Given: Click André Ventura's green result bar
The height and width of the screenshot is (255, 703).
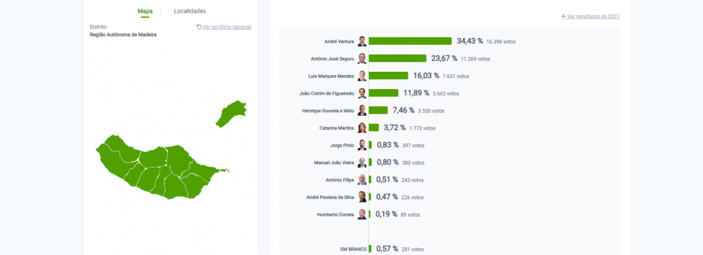Looking at the screenshot, I should coord(410,41).
